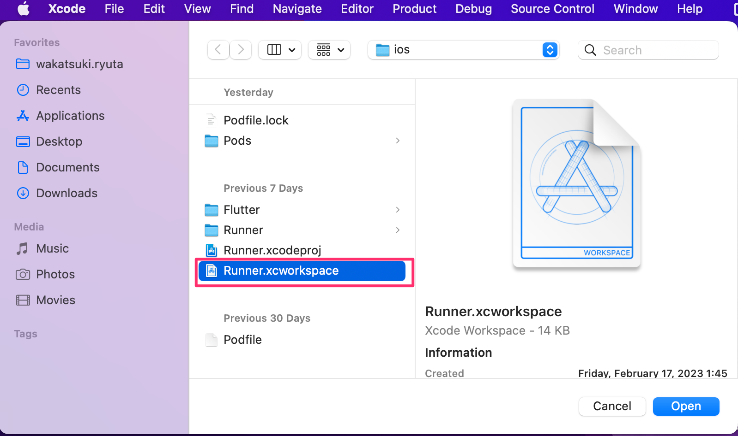Open the Apple menu
This screenshot has height=436, width=738.
pyautogui.click(x=24, y=9)
